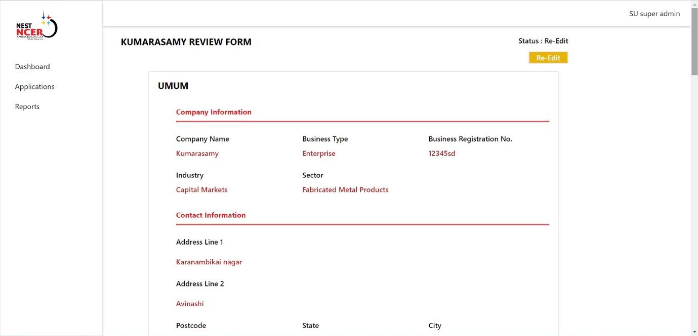Click the Enterprise business type value
698x336 pixels.
319,154
